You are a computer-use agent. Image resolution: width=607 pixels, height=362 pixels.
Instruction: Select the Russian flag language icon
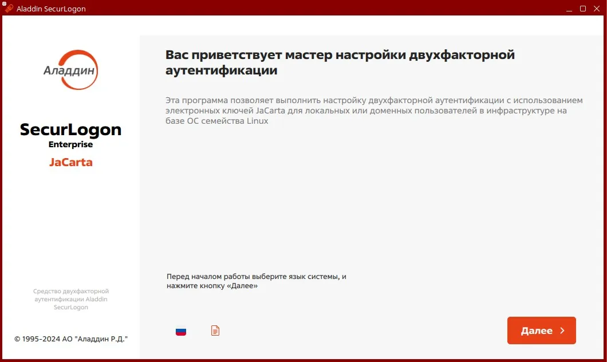point(181,332)
